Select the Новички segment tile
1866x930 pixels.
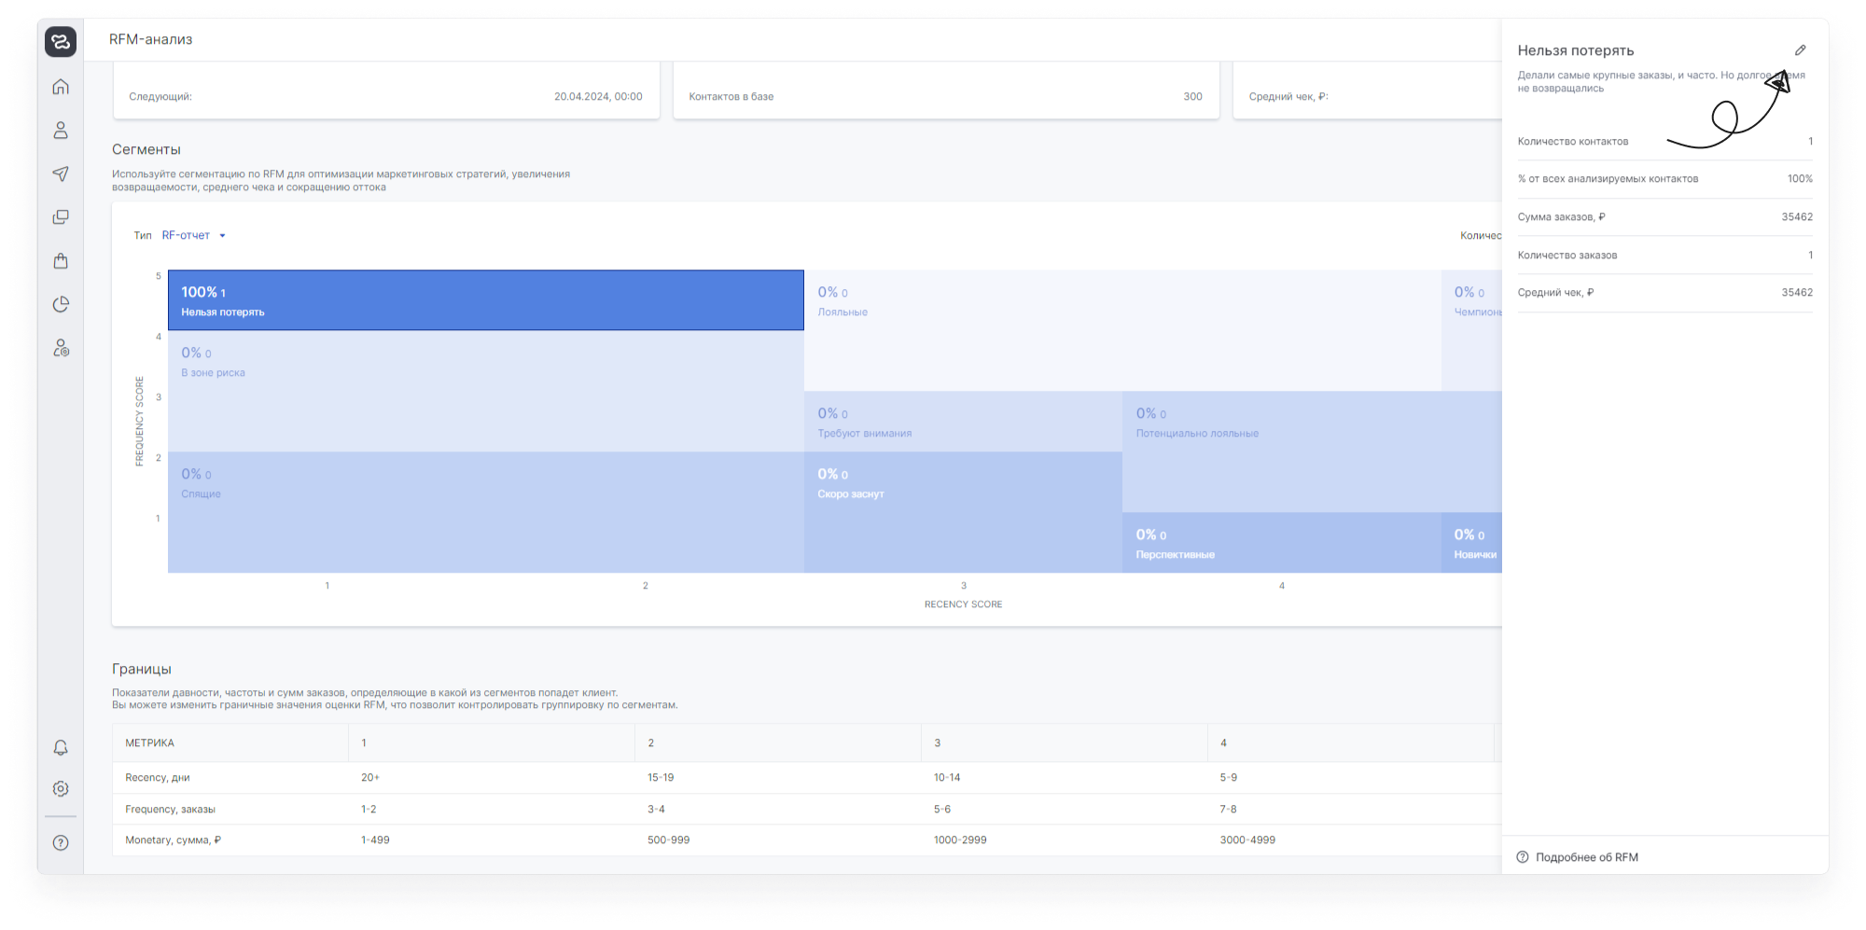pyautogui.click(x=1471, y=543)
